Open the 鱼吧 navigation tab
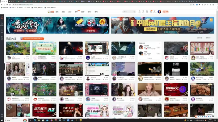Screen dimensions: 218x122 (x=96, y=12)
